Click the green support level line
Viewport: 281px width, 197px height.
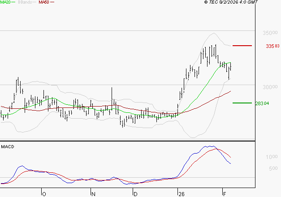point(242,103)
